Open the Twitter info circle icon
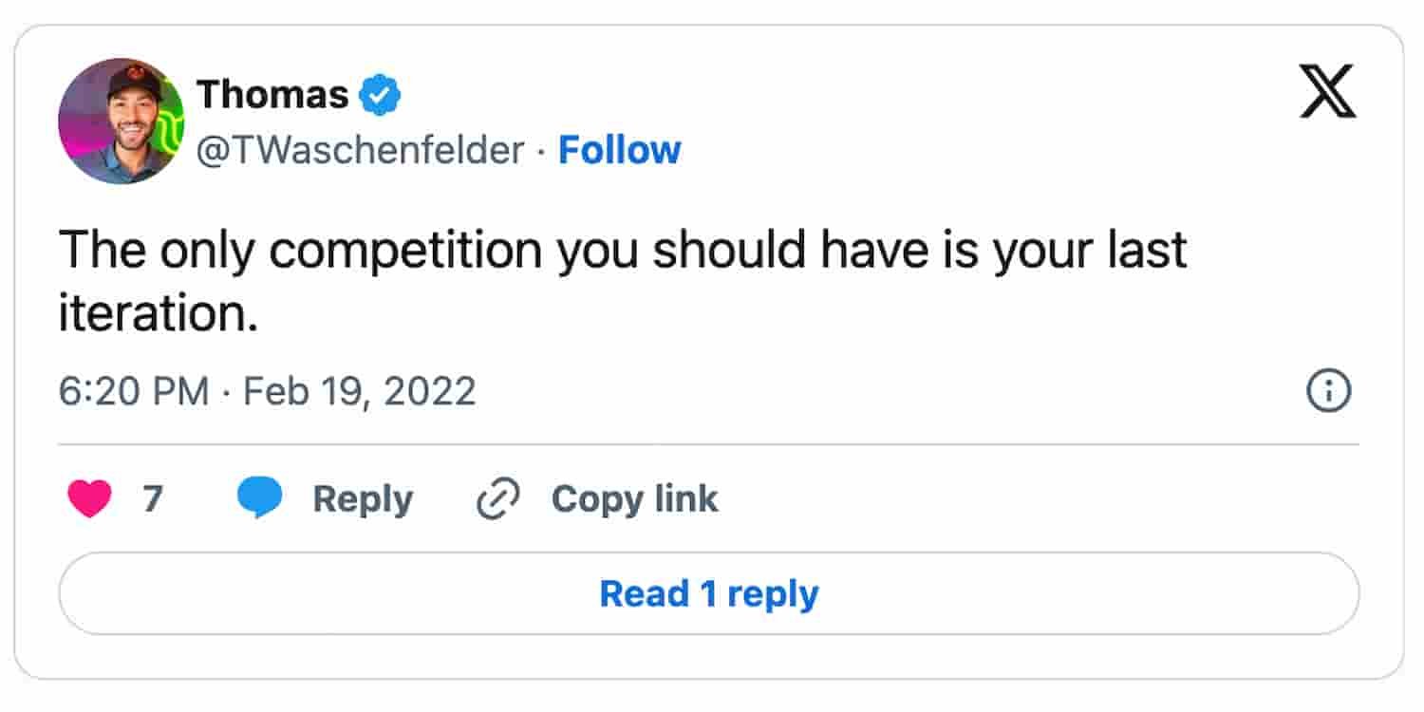Viewport: 1424px width, 712px height. 1329,391
